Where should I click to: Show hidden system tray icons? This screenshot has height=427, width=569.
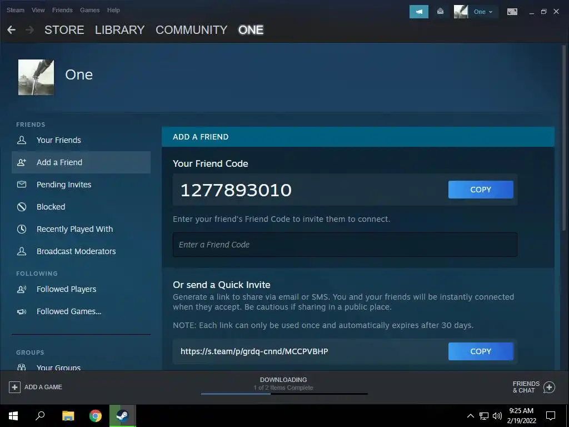[x=470, y=416]
